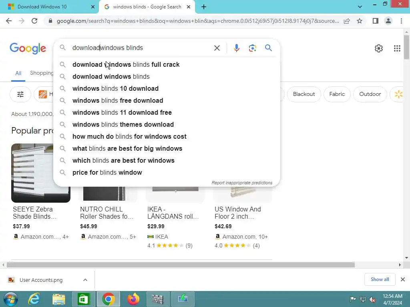Bookmark this page with the star icon
Screen dimensions: 410x307
[x=360, y=21]
